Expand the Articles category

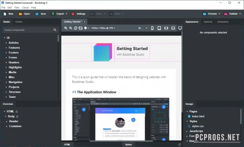coord(6,43)
